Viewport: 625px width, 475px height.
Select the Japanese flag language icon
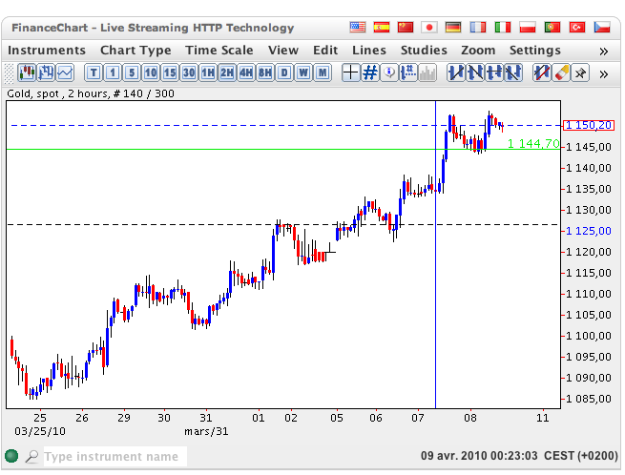[430, 28]
